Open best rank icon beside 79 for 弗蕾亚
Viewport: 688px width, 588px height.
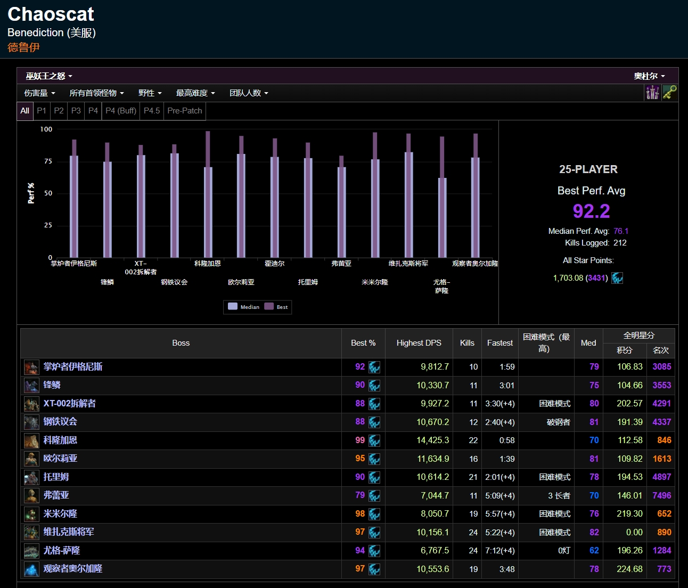pyautogui.click(x=374, y=495)
